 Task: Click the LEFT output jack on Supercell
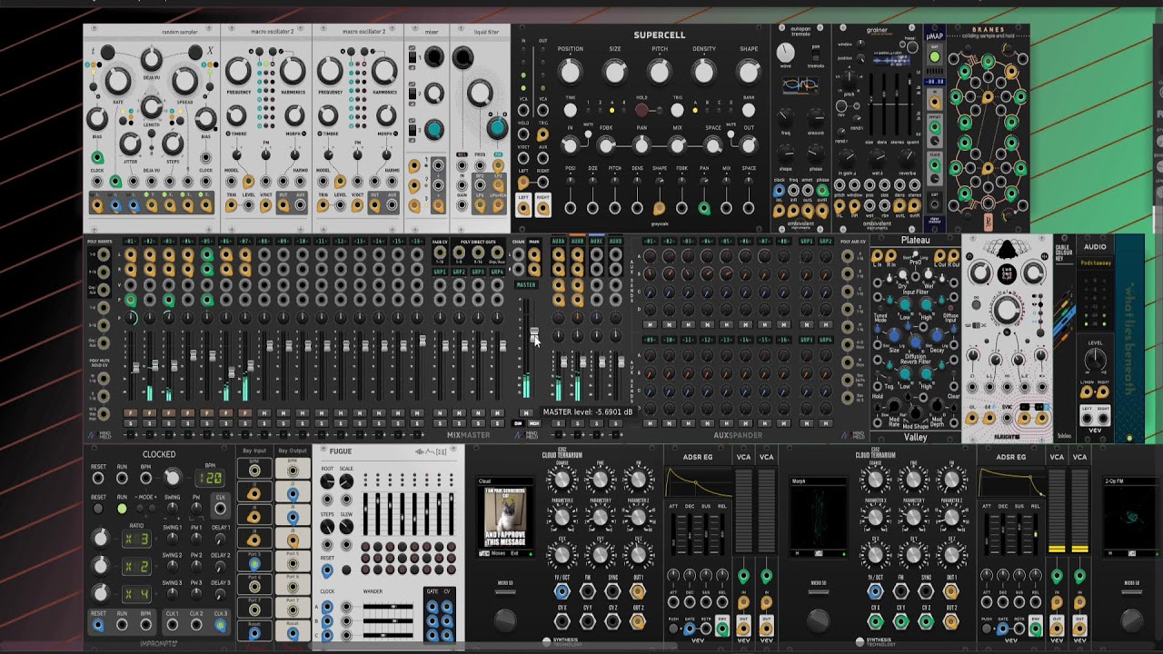[523, 208]
